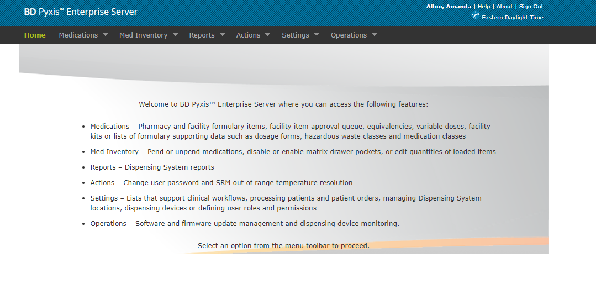This screenshot has width=596, height=300.
Task: Go to the Home tab
Action: point(35,35)
